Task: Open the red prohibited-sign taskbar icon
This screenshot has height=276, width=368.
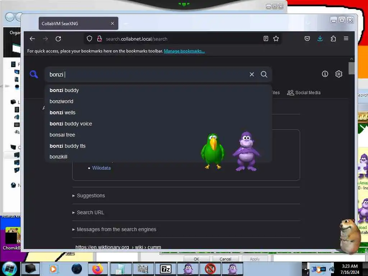Action: pos(210,269)
